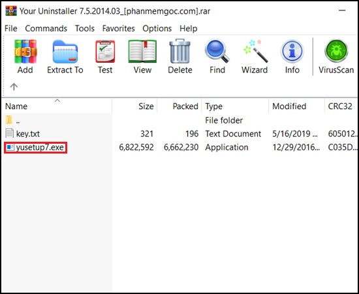Image resolution: width=359 pixels, height=294 pixels.
Task: Click size value 321 of key.txt
Action: [x=147, y=133]
